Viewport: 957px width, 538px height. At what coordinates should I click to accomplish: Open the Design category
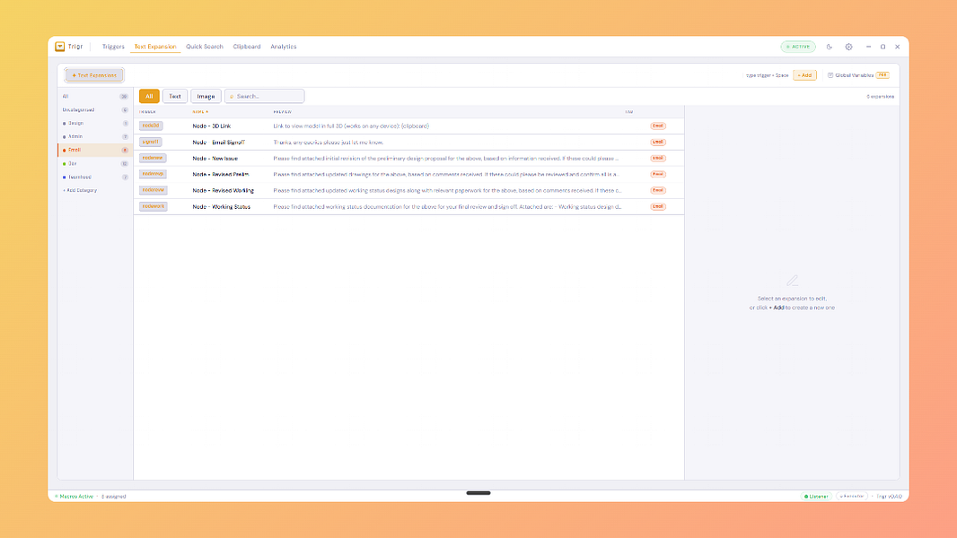click(95, 123)
